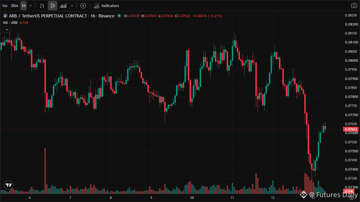This screenshot has width=360, height=202.
Task: Select the 1h time interval
Action: click(x=24, y=6)
